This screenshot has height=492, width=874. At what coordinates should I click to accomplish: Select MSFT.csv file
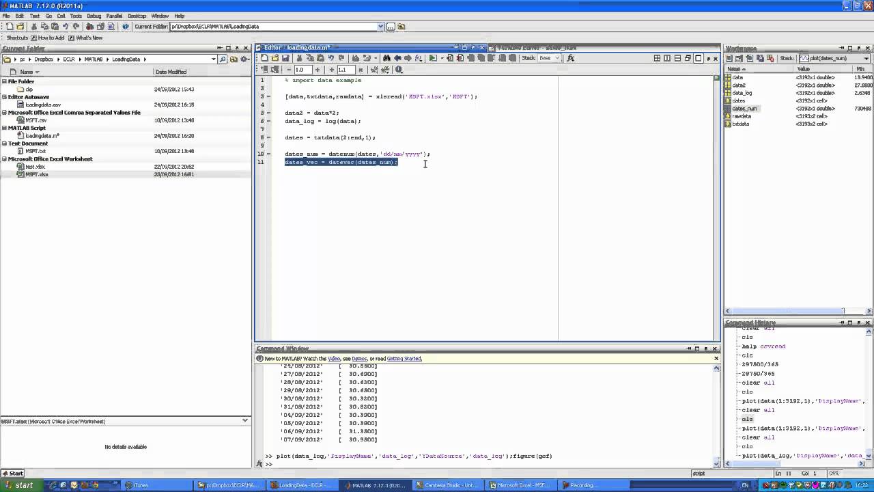coord(36,120)
